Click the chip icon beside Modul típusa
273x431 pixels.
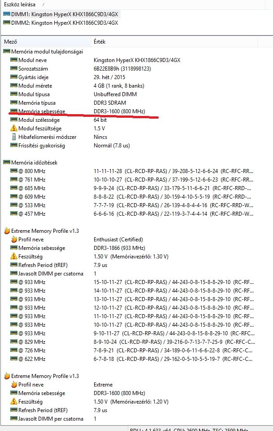click(14, 94)
